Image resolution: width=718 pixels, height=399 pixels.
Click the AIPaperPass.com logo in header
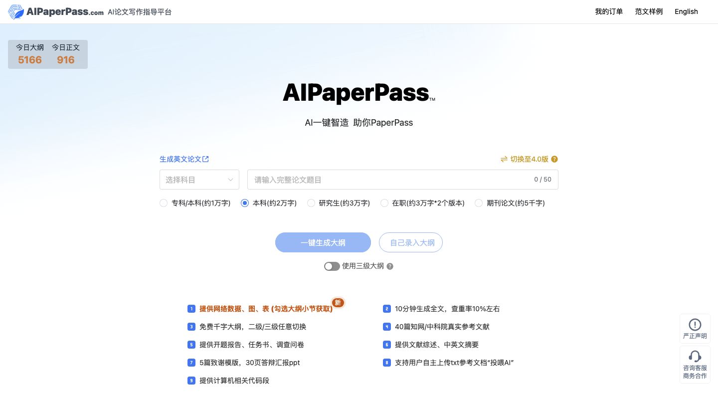(56, 11)
